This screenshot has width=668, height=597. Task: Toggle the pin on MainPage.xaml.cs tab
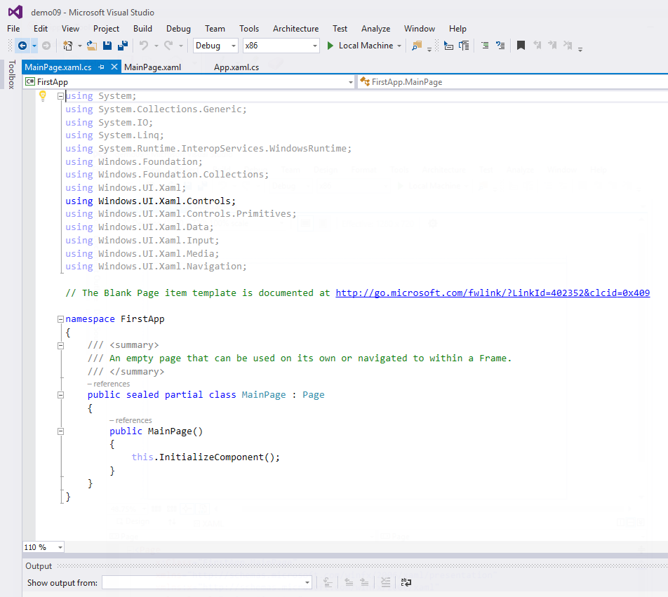click(102, 67)
